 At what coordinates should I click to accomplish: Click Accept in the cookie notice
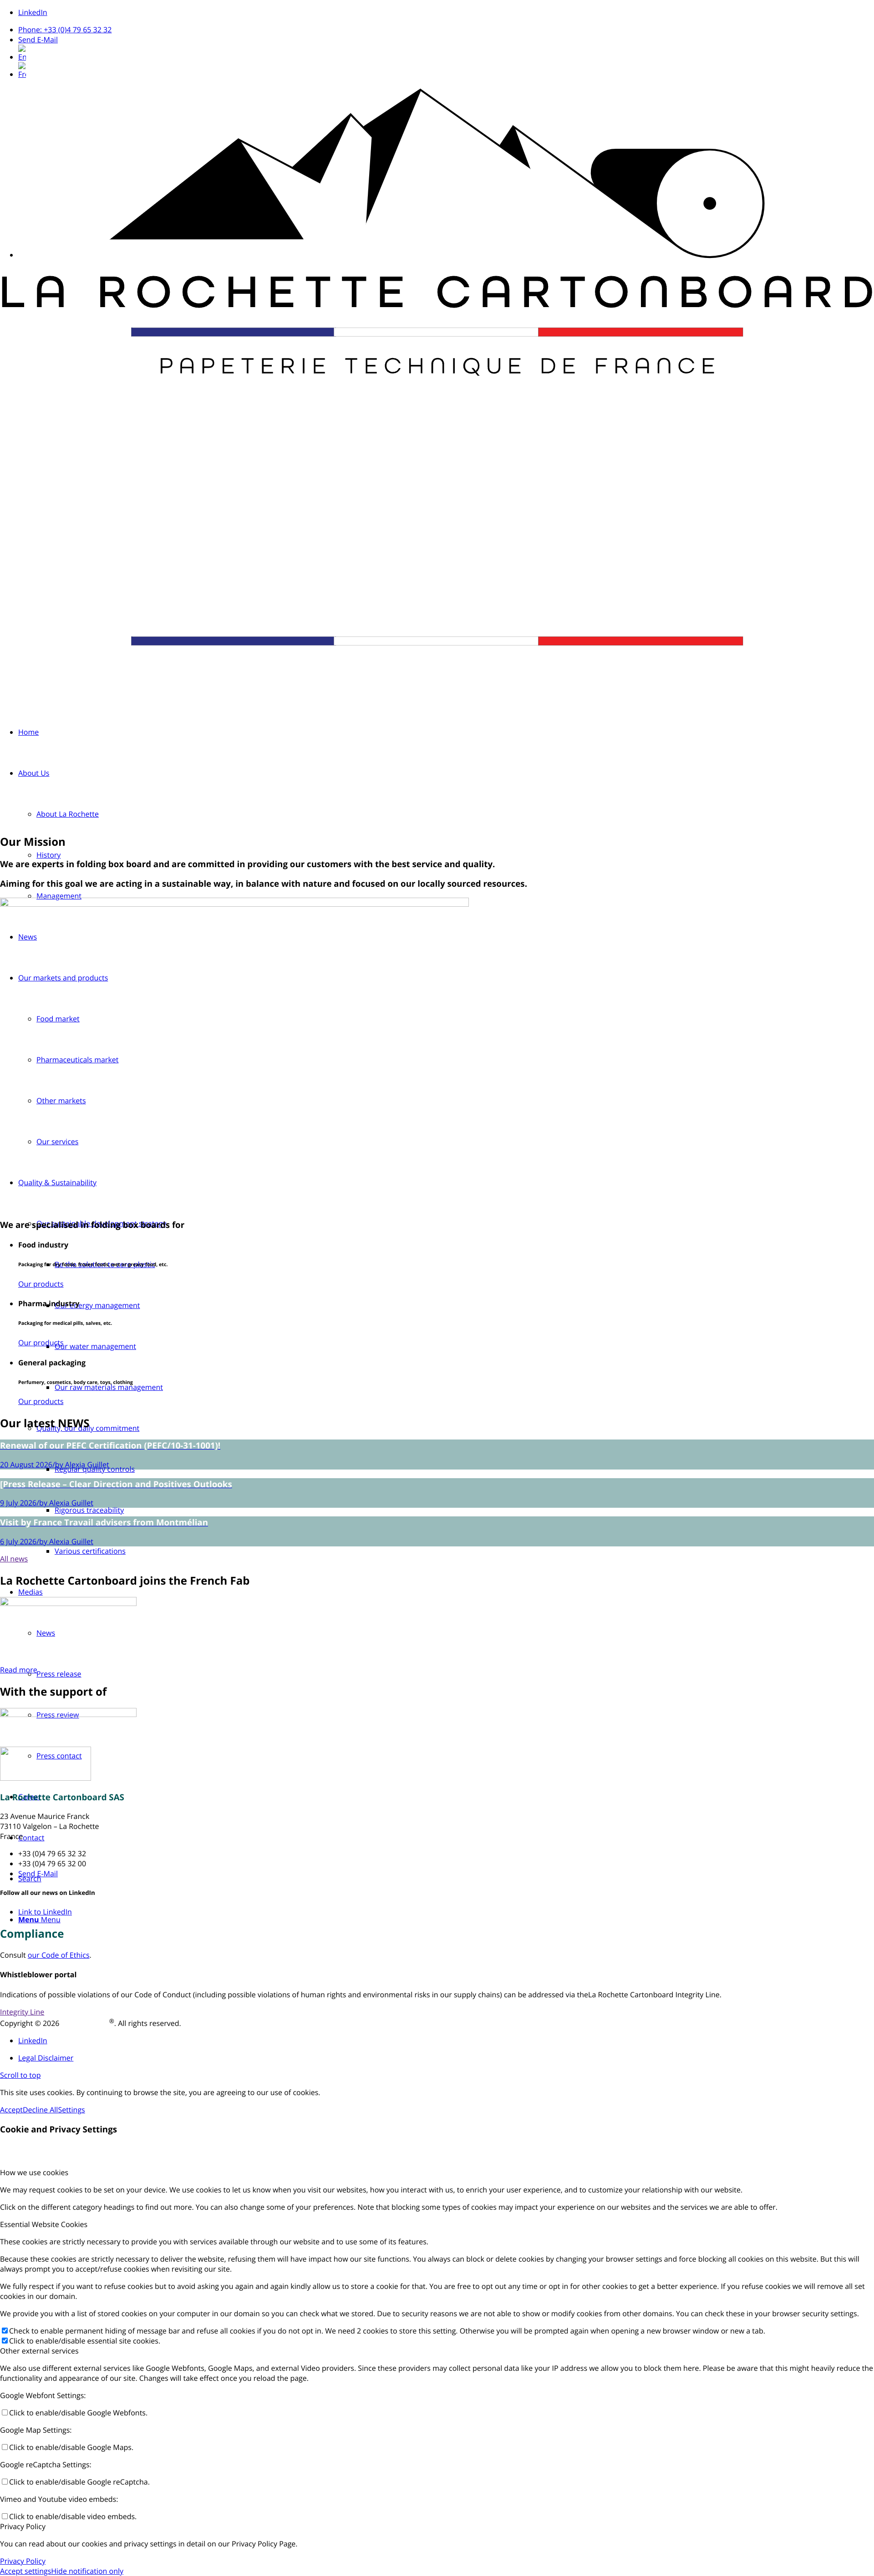(11, 2110)
